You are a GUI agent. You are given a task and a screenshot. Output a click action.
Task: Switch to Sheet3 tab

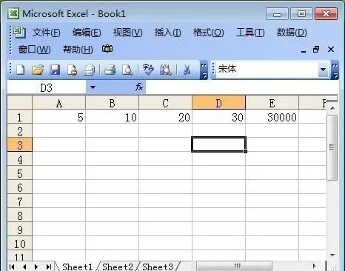tap(158, 267)
